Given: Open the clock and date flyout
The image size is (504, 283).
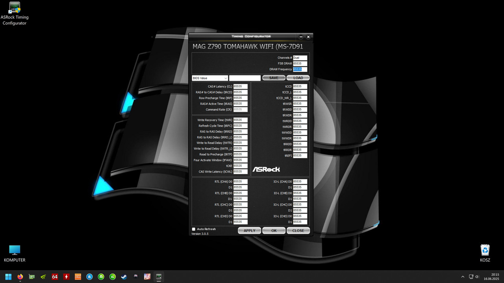Looking at the screenshot, I should click(x=492, y=277).
